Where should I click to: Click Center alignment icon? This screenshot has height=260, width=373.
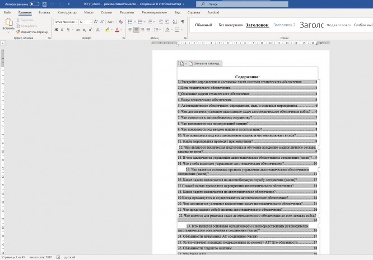136,30
